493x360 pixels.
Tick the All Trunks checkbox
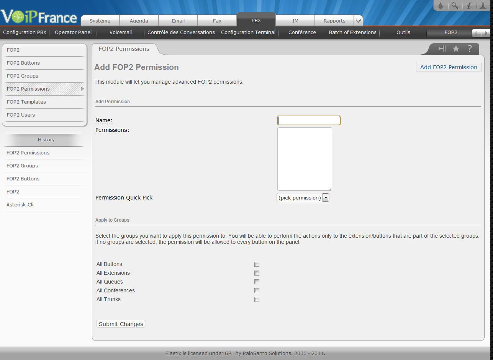[x=257, y=300]
